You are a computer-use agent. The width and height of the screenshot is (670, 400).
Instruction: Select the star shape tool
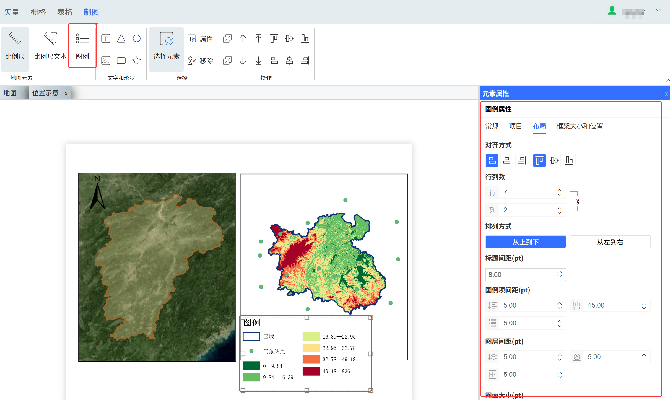click(x=136, y=61)
